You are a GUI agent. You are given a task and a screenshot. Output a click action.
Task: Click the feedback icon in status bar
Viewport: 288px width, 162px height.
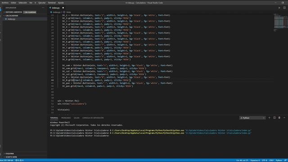[x=285, y=160]
